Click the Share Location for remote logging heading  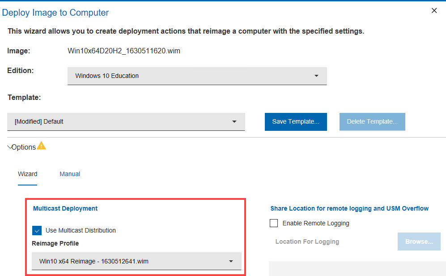click(349, 208)
